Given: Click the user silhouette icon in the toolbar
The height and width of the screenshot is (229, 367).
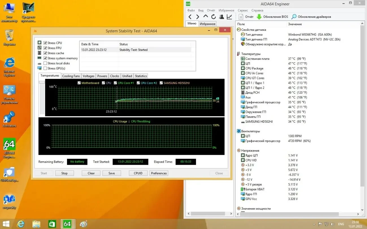Looking at the screenshot, I should point(221,17).
